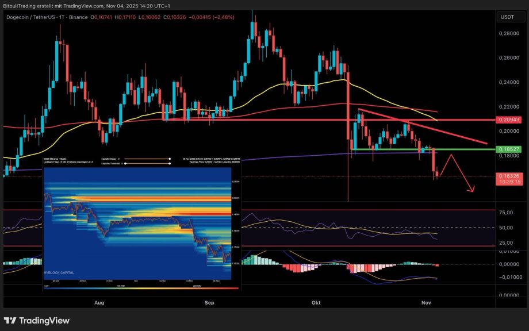529x331 pixels.
Task: Click the 0,16326 countdown price tag
Action: tap(511, 179)
